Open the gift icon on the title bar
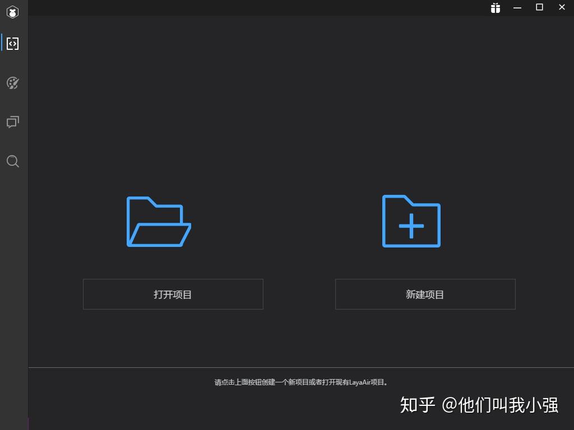The height and width of the screenshot is (430, 574). click(495, 8)
